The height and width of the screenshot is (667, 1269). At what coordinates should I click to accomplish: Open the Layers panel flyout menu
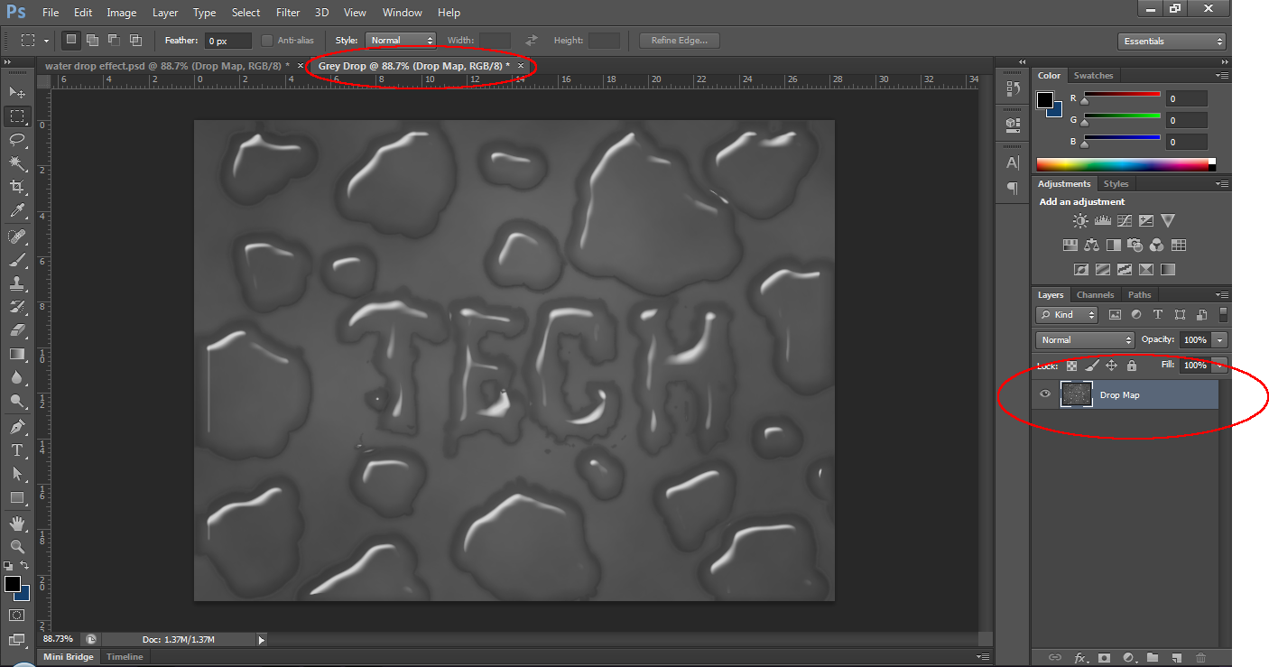1223,295
